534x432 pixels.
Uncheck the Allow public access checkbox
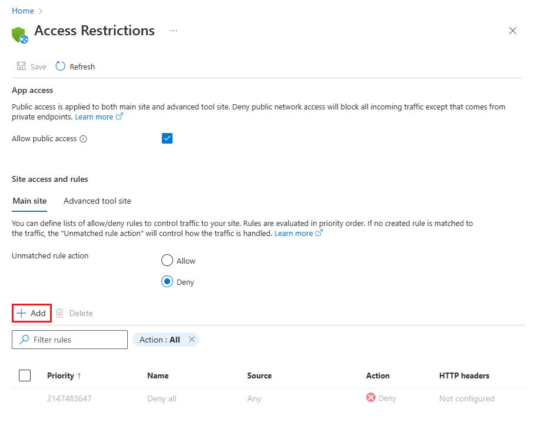point(167,138)
